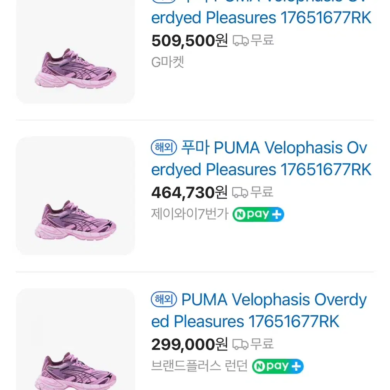Image resolution: width=390 pixels, height=390 pixels.
Task: Click the delivery truck icon beside 509,500원
Action: coord(241,41)
